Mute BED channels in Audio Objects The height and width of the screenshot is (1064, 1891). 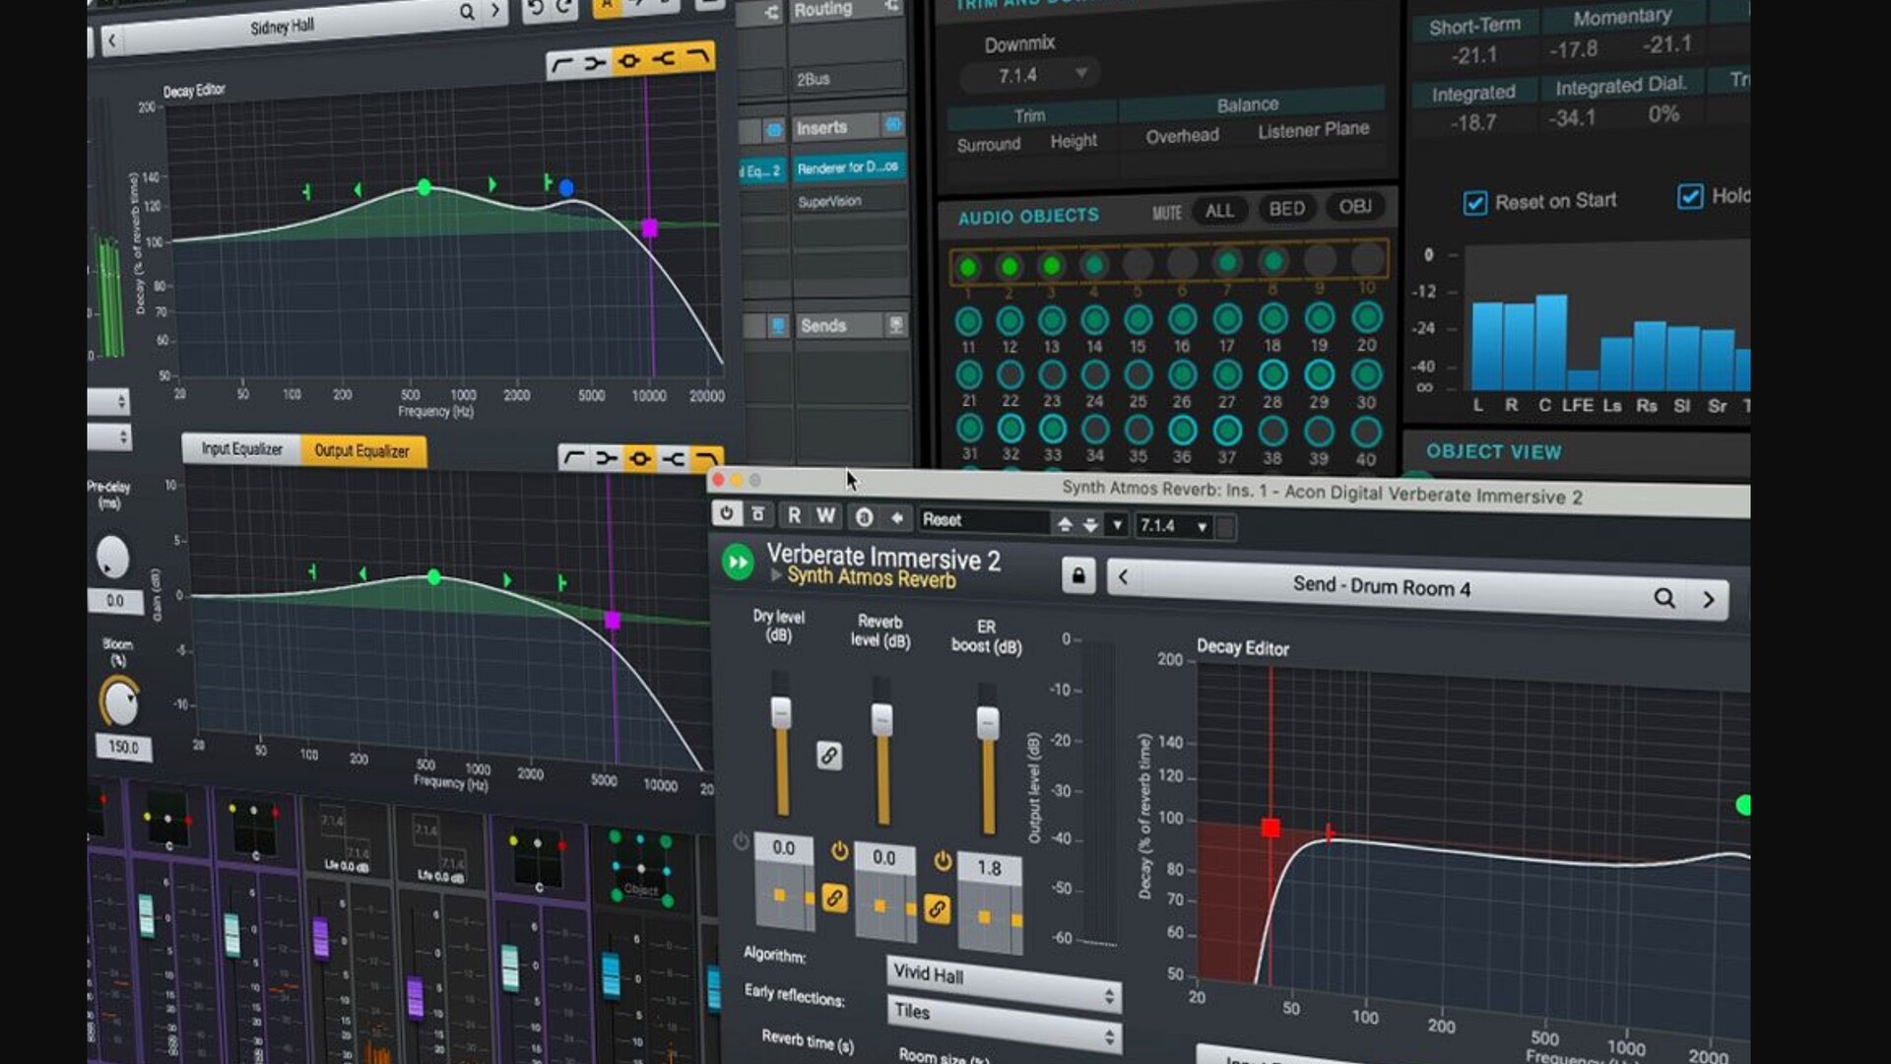(1286, 208)
